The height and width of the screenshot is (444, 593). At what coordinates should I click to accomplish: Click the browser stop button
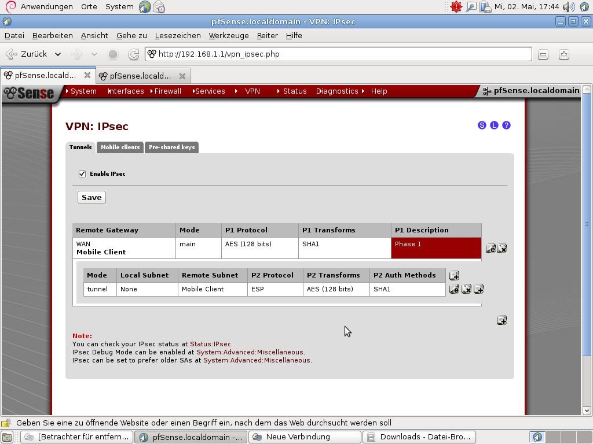pos(113,54)
